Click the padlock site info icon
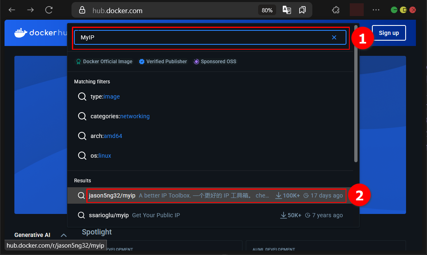427x255 pixels. pyautogui.click(x=82, y=10)
